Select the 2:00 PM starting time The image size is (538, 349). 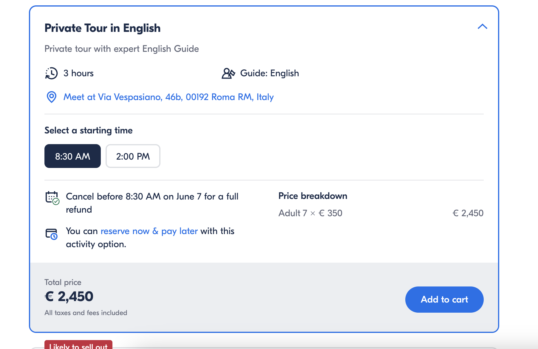pos(133,156)
